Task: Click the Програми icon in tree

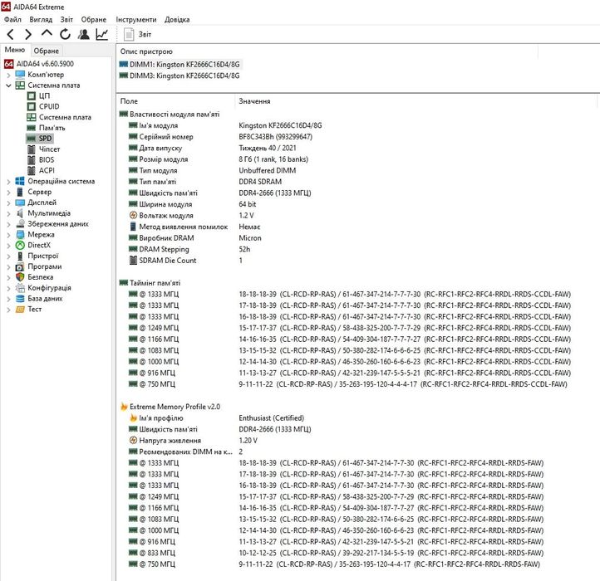Action: [20, 266]
